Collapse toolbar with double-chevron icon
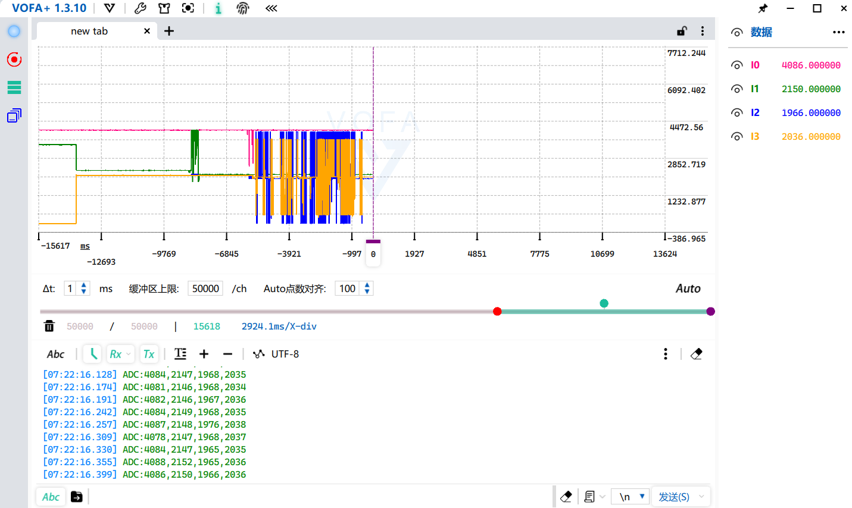 (x=271, y=8)
